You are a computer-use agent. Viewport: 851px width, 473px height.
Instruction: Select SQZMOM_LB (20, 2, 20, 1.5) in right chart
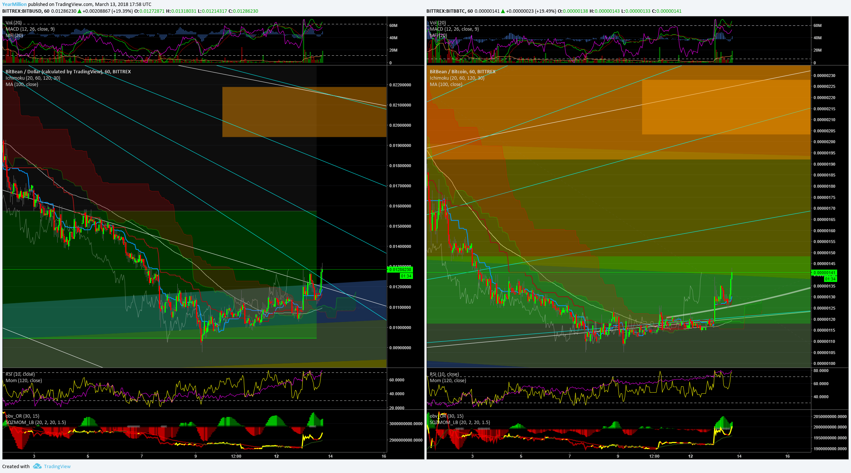click(460, 423)
